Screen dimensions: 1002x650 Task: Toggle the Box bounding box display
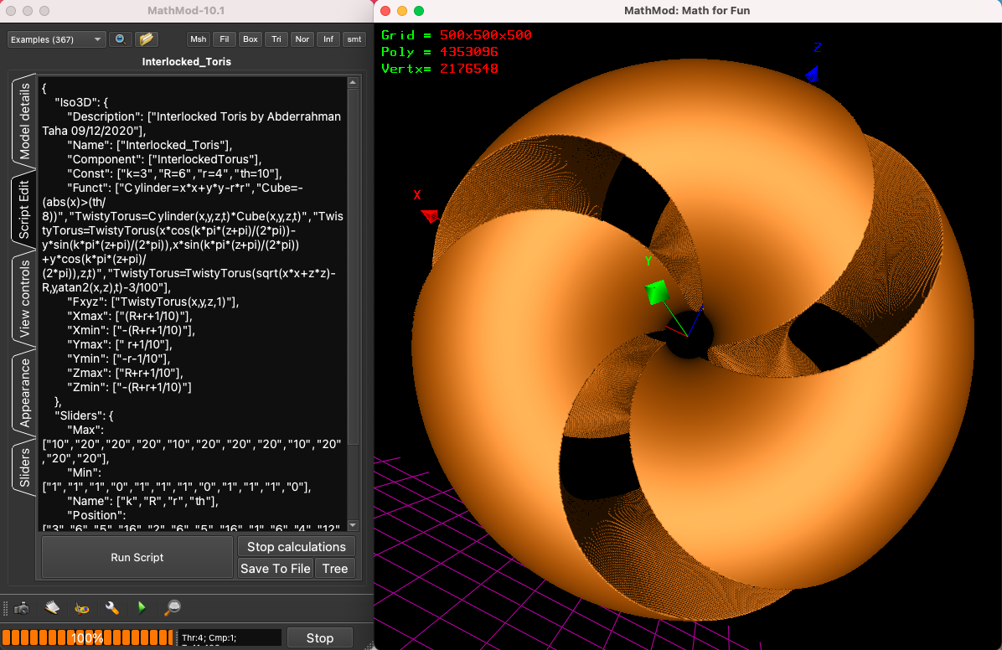point(250,39)
